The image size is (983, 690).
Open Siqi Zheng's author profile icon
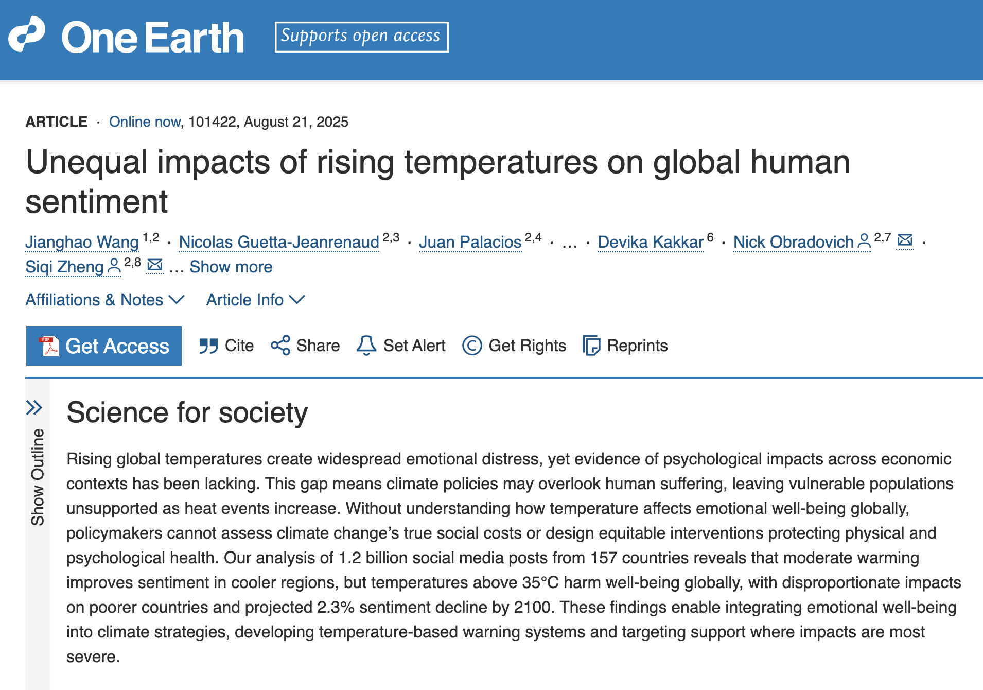pyautogui.click(x=114, y=267)
